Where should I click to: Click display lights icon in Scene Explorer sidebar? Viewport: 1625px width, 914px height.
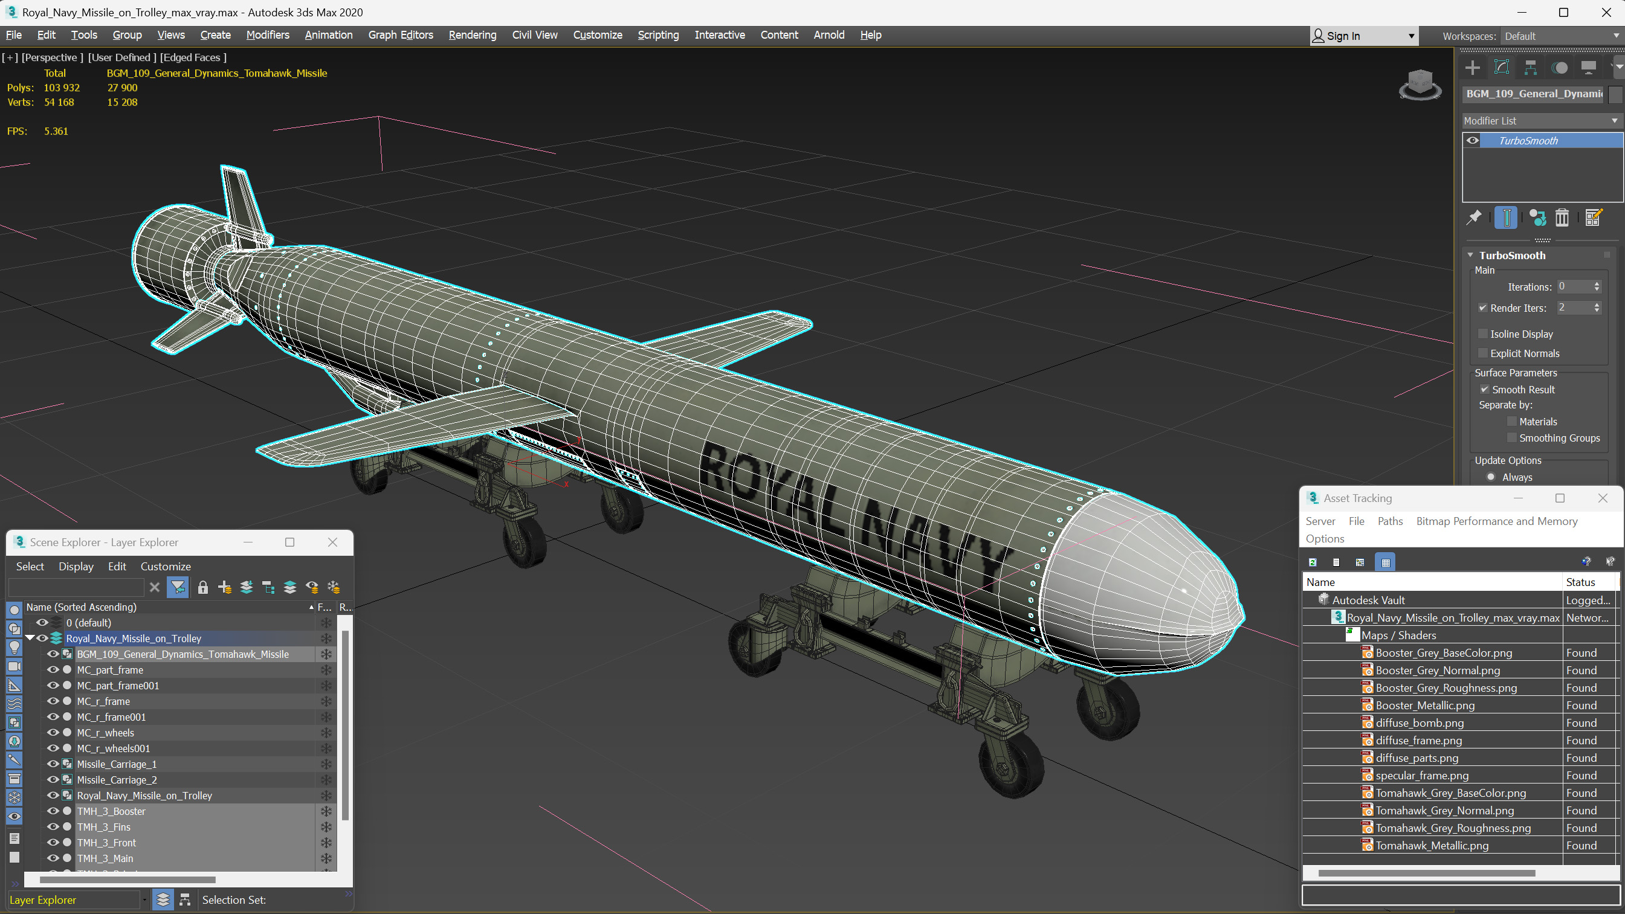[15, 647]
